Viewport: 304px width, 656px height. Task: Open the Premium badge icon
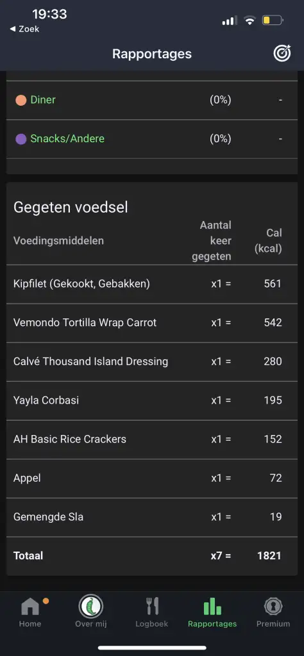[x=273, y=606]
